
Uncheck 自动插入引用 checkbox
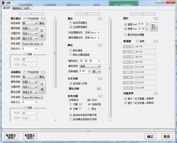pyautogui.click(x=71, y=84)
